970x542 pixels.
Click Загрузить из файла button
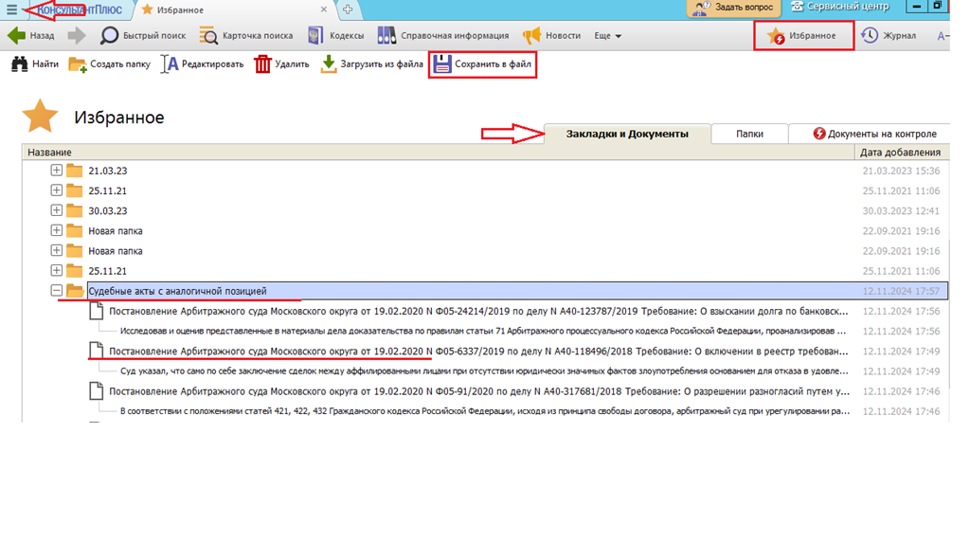371,64
